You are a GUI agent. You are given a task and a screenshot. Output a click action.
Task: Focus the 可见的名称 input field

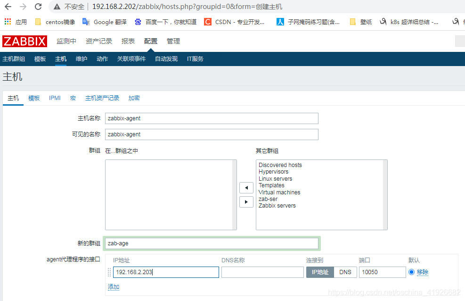coord(212,134)
